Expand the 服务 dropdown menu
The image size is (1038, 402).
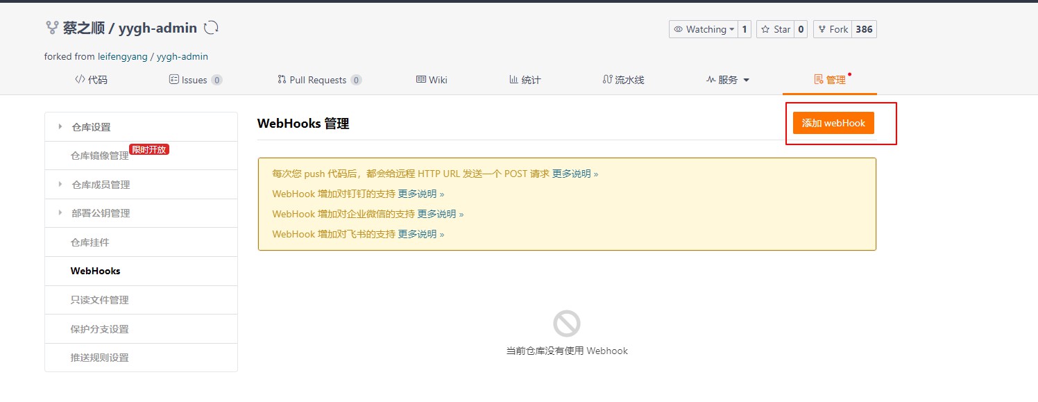pyautogui.click(x=728, y=80)
